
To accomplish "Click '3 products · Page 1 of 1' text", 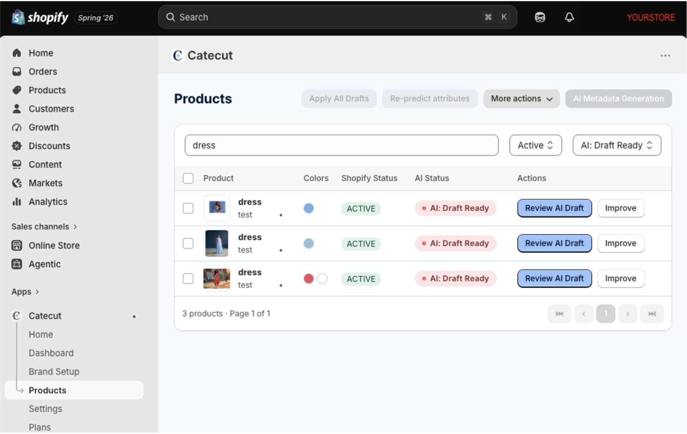I will [x=226, y=314].
